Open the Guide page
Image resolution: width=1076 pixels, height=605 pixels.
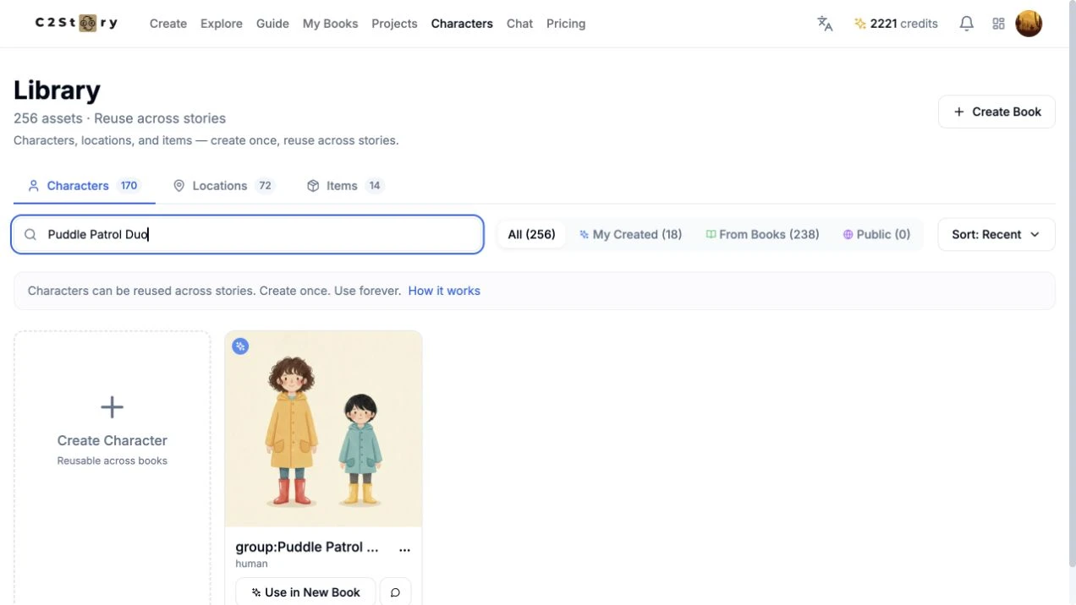coord(272,24)
